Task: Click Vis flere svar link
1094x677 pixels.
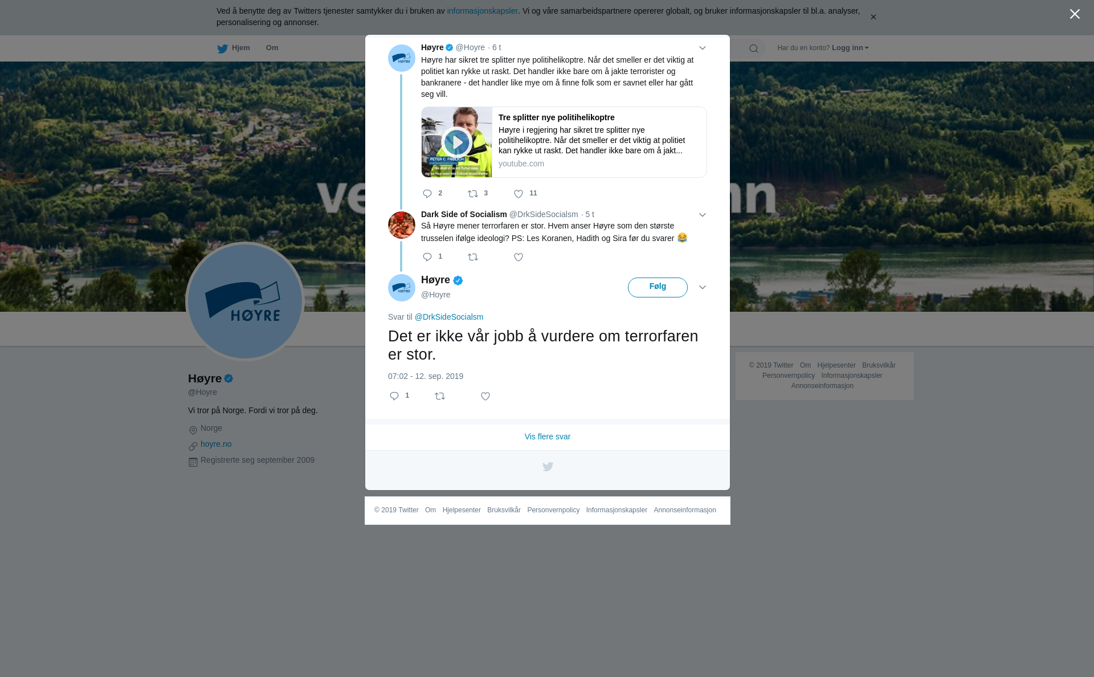Action: (x=548, y=437)
